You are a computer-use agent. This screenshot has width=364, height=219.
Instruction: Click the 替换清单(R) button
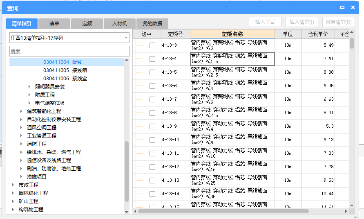tap(338, 22)
